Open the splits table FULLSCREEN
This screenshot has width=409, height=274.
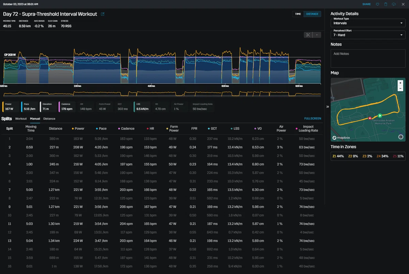click(313, 119)
